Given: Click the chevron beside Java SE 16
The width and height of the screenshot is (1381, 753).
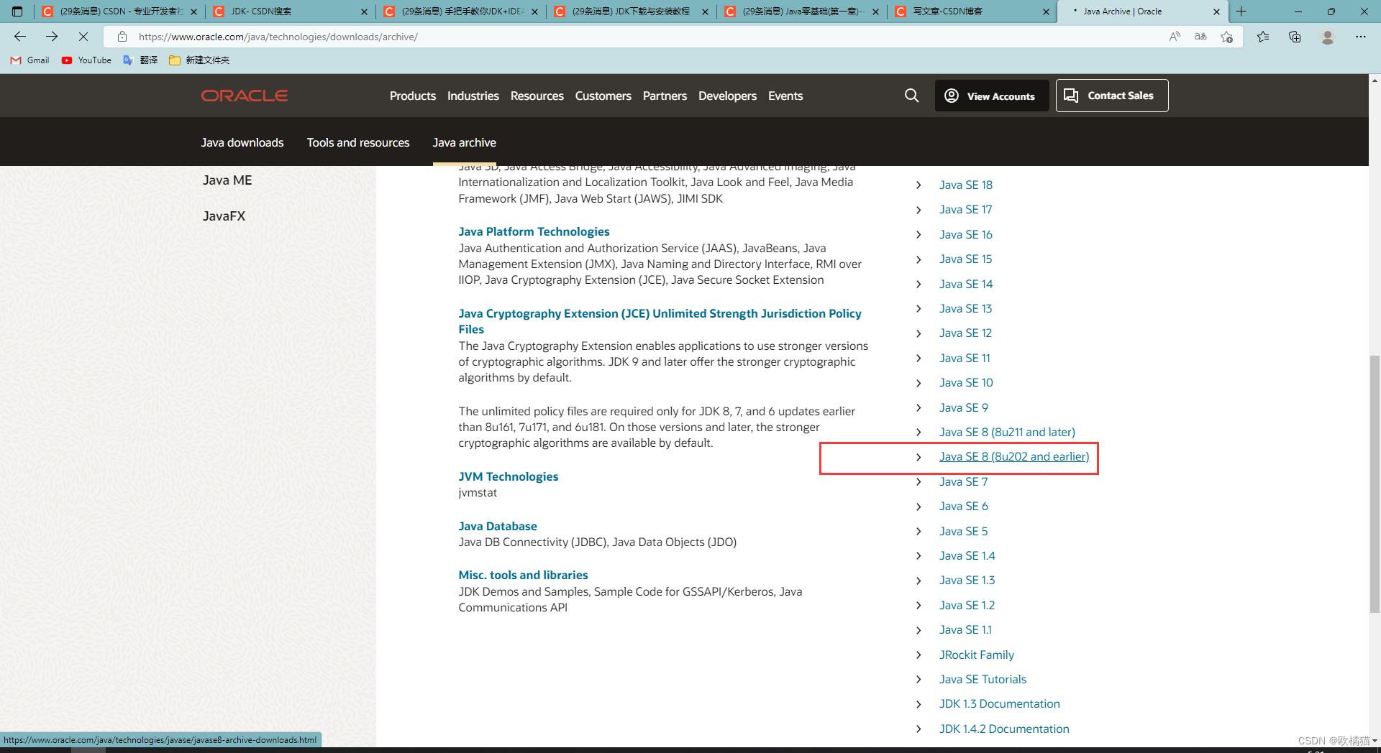Looking at the screenshot, I should point(919,235).
